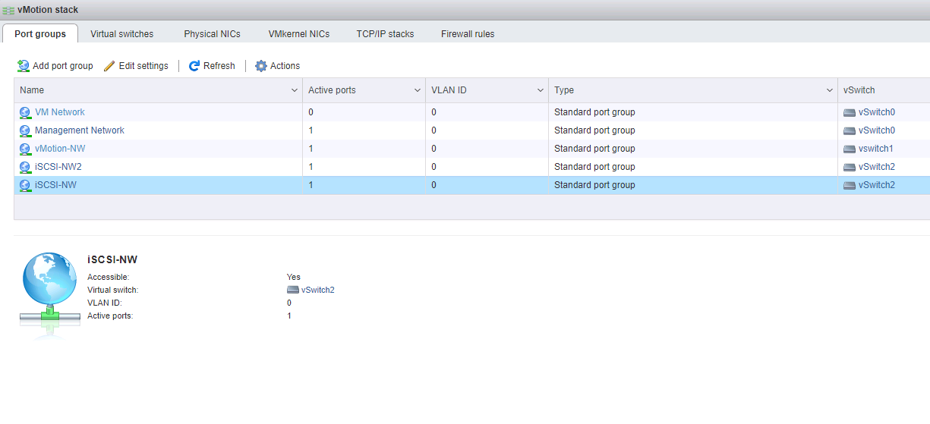Screen dimensions: 930x424
Task: Click the VM Network port group icon
Action: tap(25, 112)
